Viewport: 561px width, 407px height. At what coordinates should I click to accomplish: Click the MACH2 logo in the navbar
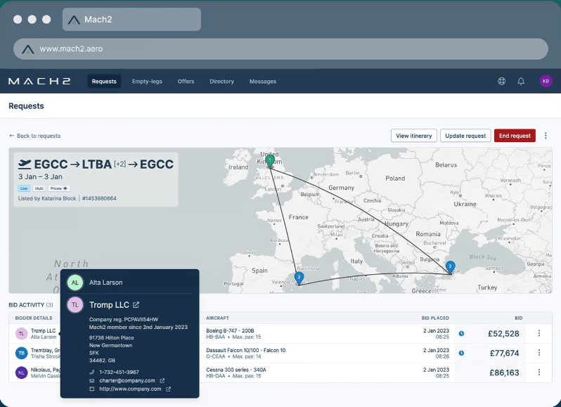click(x=39, y=82)
